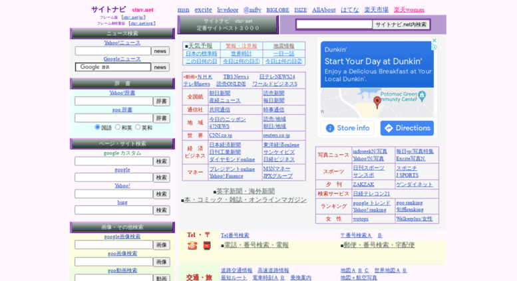Click 検索 button under bing
This screenshot has height=281, width=517.
pos(162,211)
